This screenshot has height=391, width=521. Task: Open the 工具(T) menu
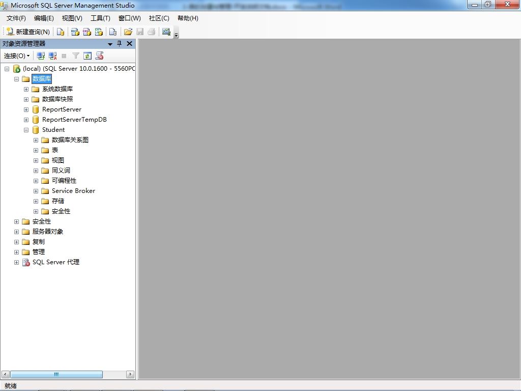100,18
